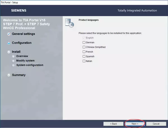The height and width of the screenshot is (128, 168).
Task: Select the Spanish language checkbox
Action: (x=84, y=56)
